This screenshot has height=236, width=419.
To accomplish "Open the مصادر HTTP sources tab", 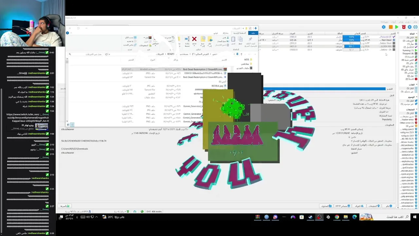I will coord(342,206).
